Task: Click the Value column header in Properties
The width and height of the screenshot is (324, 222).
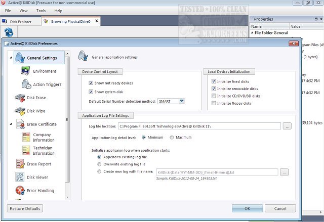Action: (306, 26)
